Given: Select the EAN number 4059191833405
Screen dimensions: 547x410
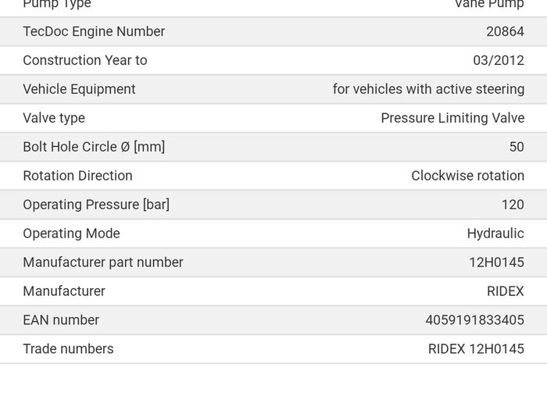Looking at the screenshot, I should click(x=475, y=320).
